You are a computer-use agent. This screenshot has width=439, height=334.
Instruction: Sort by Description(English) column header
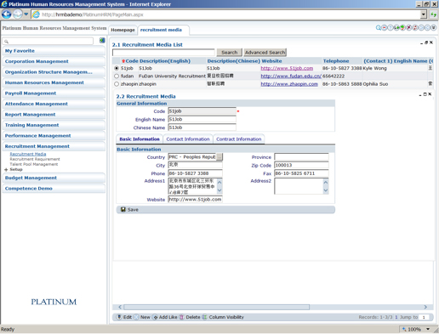coord(165,61)
